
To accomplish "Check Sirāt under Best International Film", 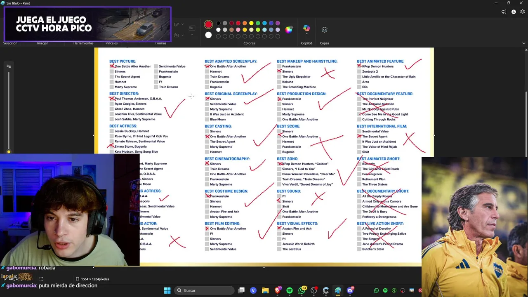I will click(x=359, y=152).
